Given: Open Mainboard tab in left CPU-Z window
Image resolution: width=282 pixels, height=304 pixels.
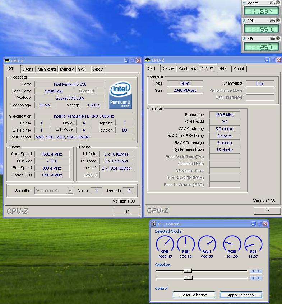Looking at the screenshot, I should (x=47, y=69).
